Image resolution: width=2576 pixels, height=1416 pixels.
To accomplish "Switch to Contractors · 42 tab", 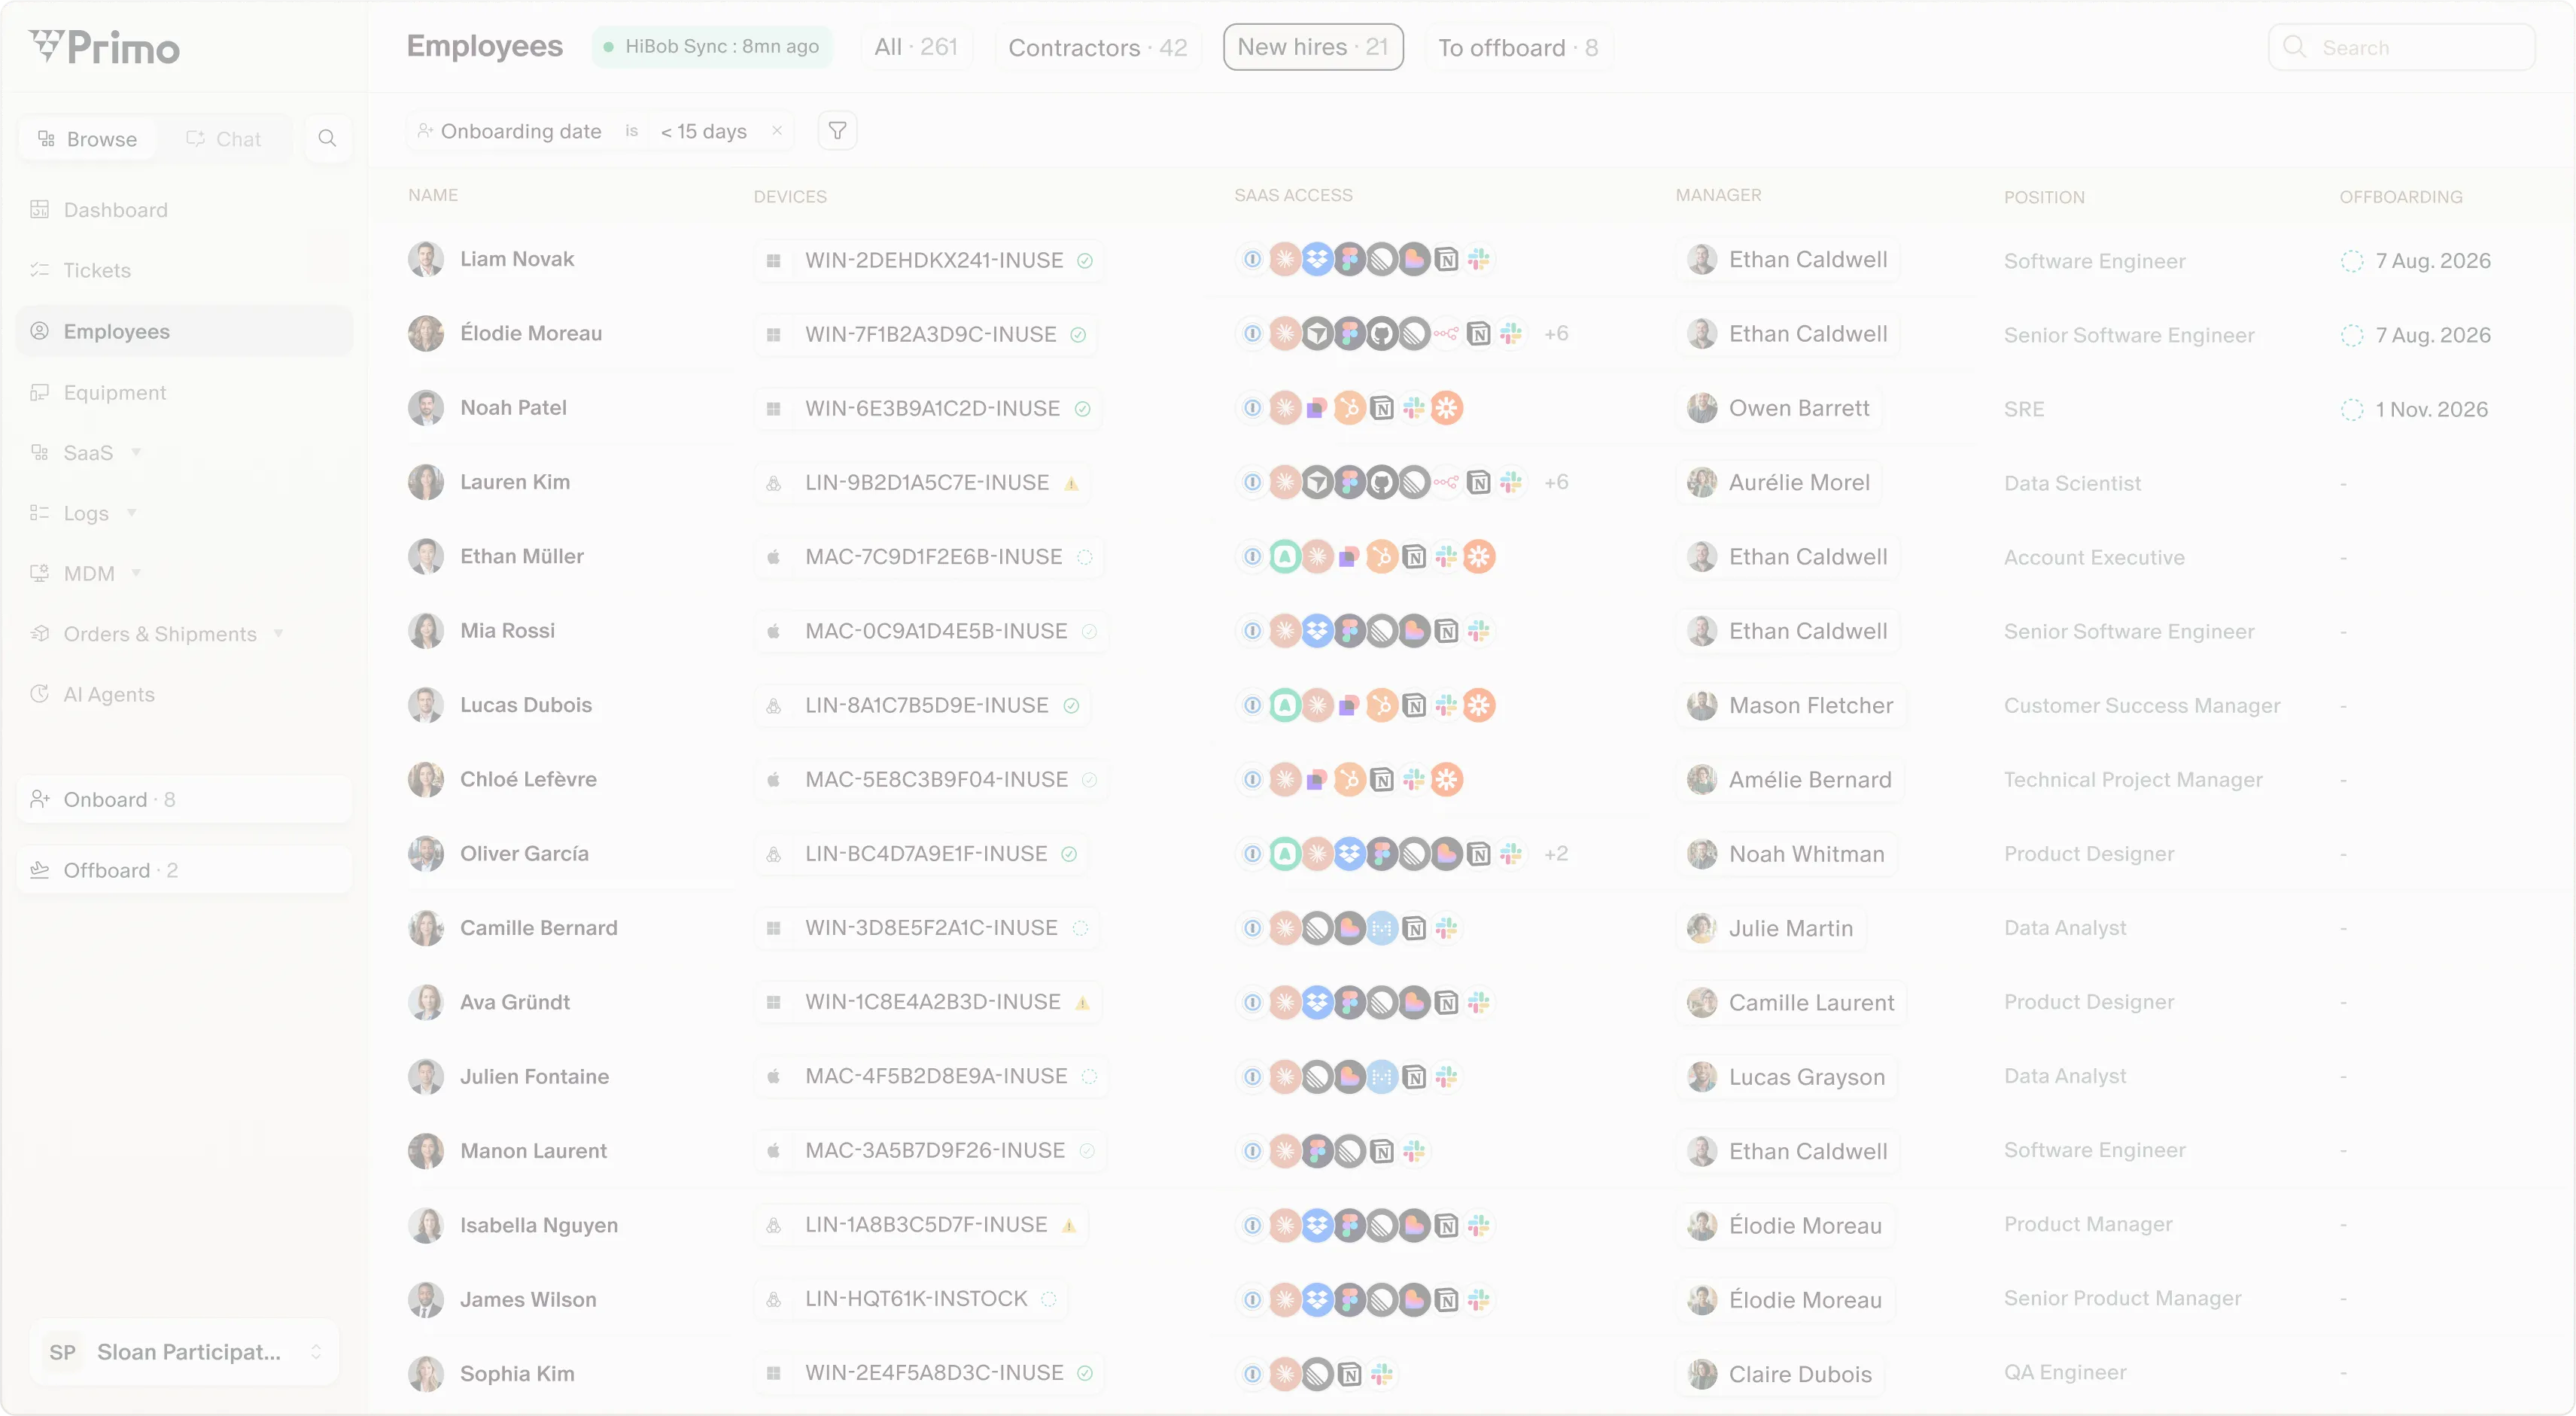I will tap(1098, 47).
